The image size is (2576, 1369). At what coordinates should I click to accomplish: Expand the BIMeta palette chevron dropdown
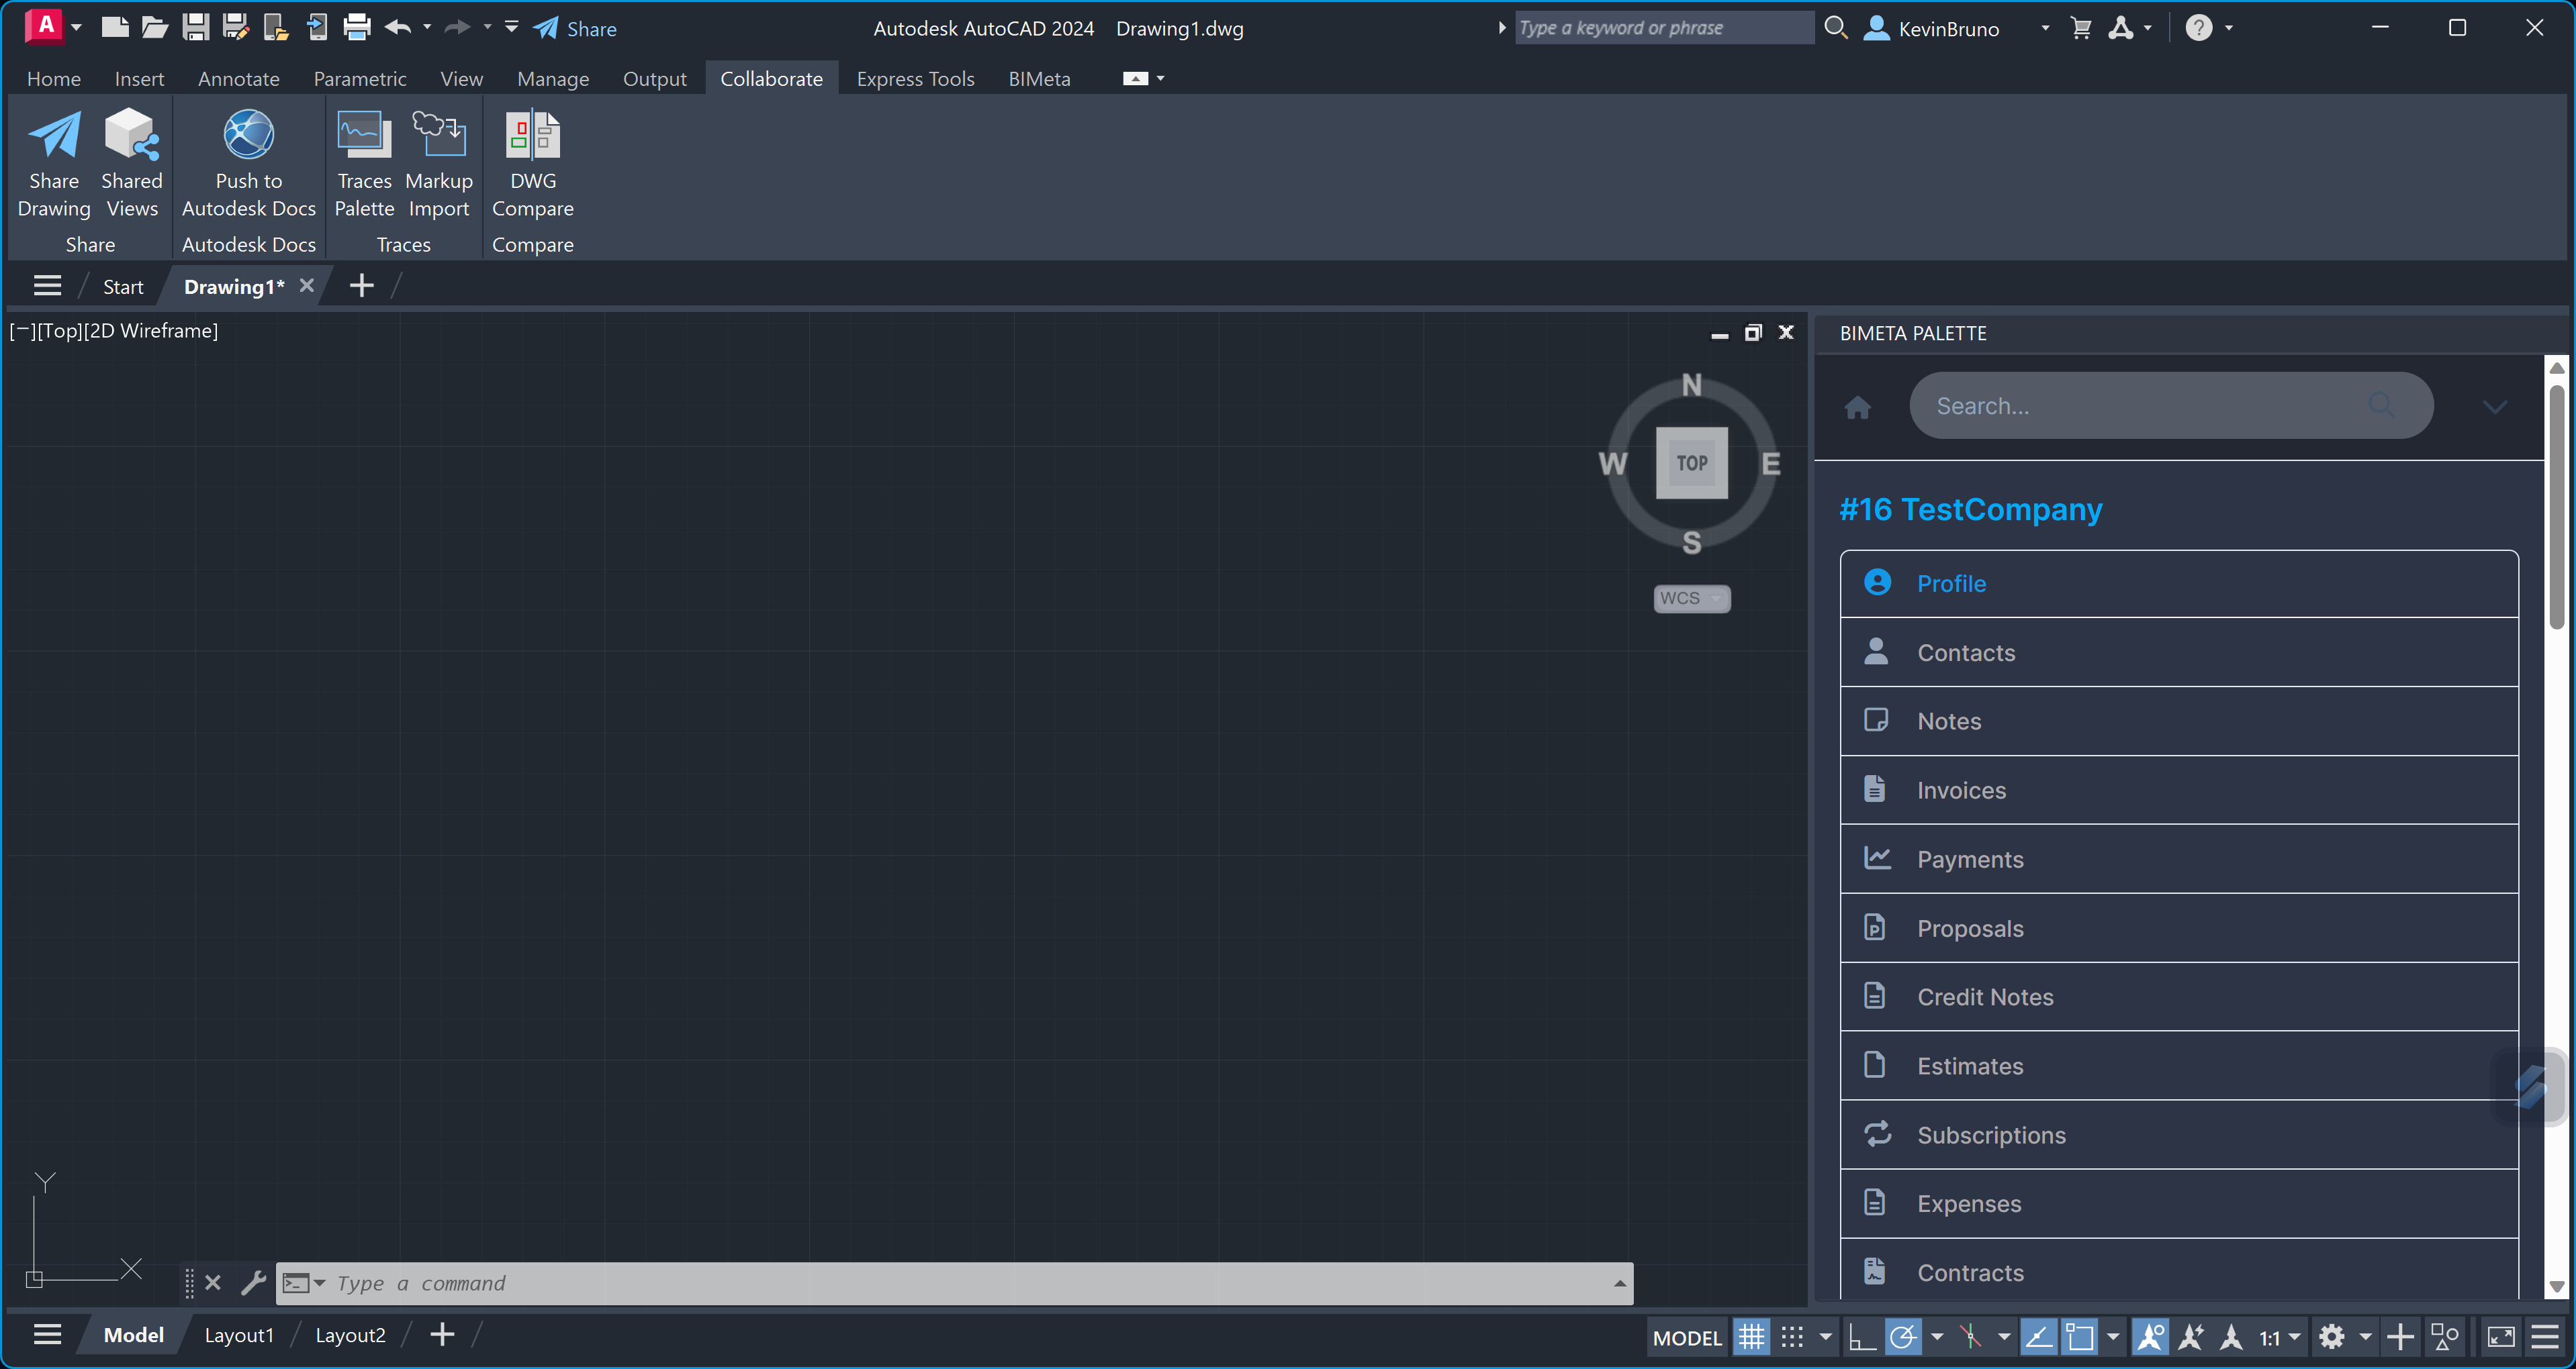(x=2494, y=407)
